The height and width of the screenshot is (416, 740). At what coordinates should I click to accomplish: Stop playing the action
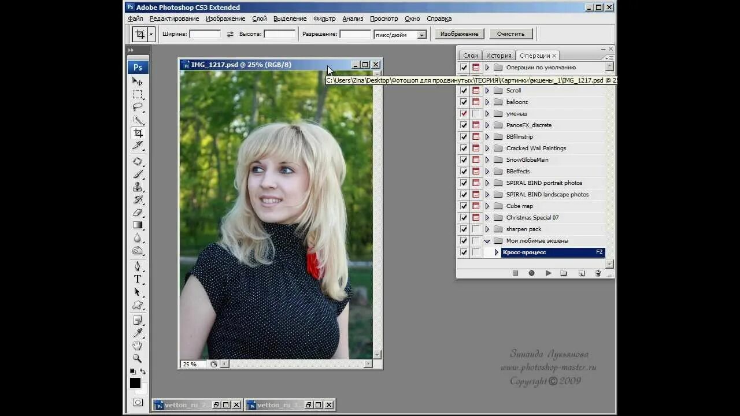tap(515, 273)
